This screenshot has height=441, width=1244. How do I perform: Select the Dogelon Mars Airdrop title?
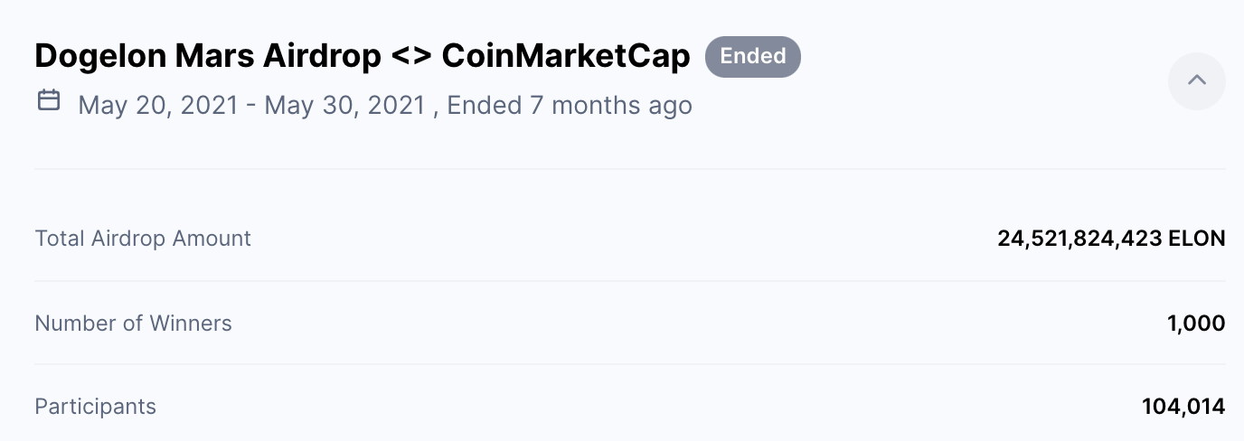208,57
